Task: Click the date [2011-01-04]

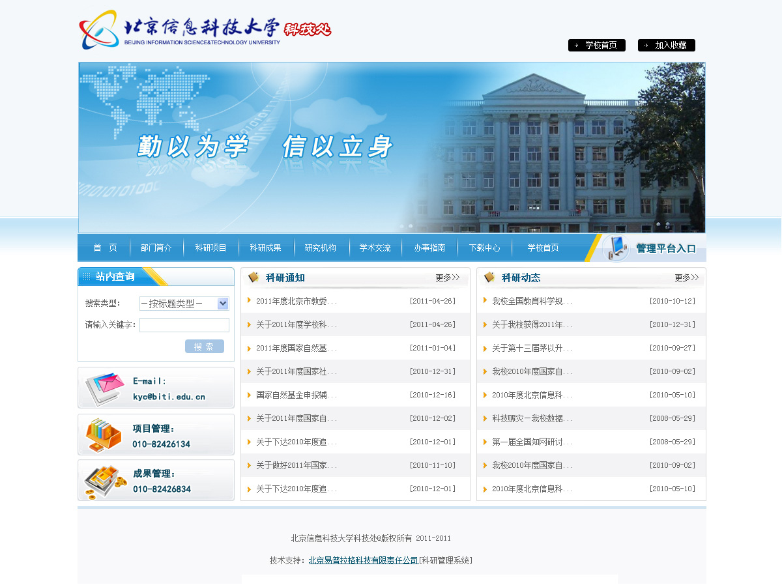Action: point(433,348)
